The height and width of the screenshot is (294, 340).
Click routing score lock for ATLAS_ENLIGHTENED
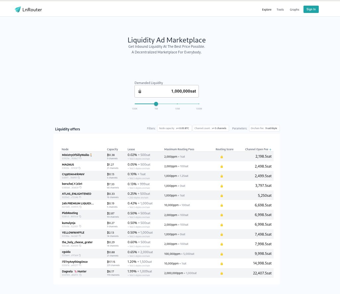(221, 196)
